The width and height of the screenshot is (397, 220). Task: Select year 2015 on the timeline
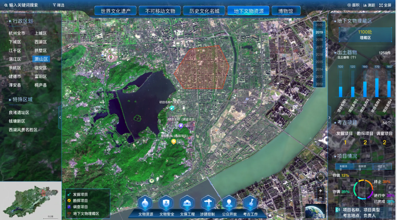tap(319, 62)
